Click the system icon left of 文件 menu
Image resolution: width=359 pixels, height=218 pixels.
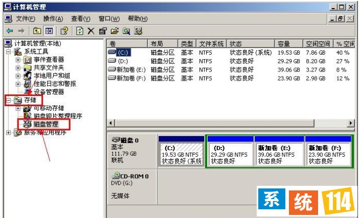tap(8, 19)
